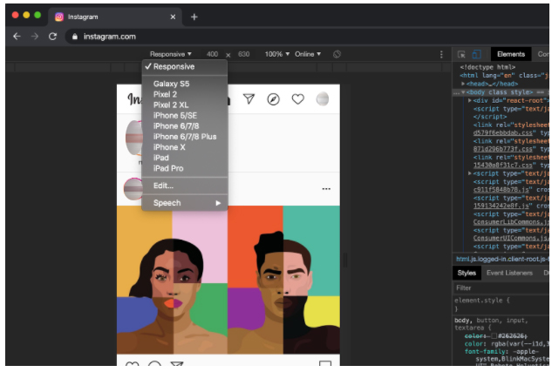Select iPhone X device
Screen dimensions: 552x372
pyautogui.click(x=185, y=147)
